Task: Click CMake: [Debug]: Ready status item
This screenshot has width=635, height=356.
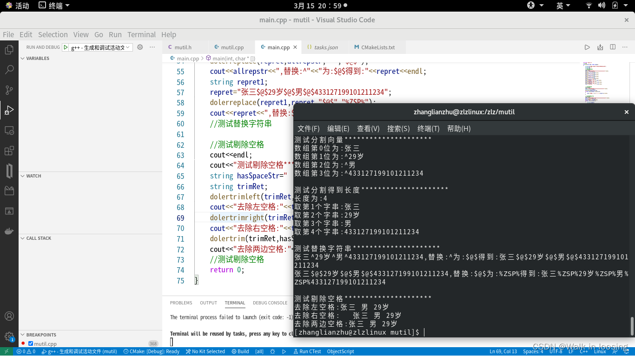Action: [x=151, y=352]
